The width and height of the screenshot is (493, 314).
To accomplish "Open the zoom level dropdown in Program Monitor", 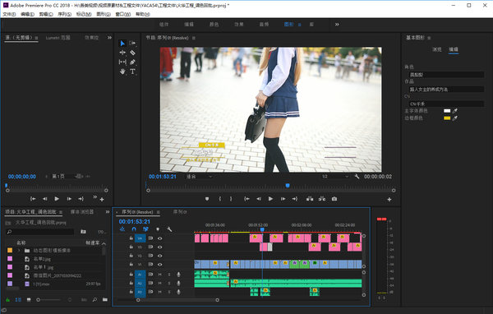I will pos(199,177).
